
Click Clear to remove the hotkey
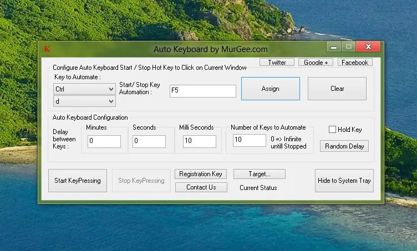[x=337, y=89]
